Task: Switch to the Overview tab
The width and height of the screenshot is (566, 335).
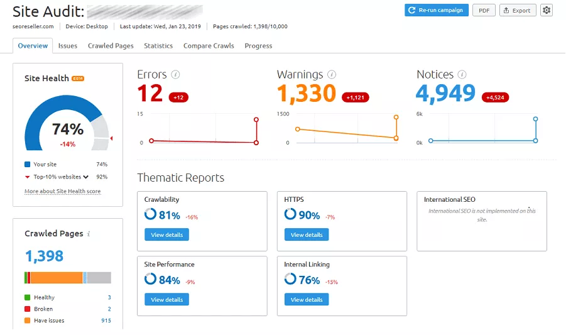Action: [33, 46]
